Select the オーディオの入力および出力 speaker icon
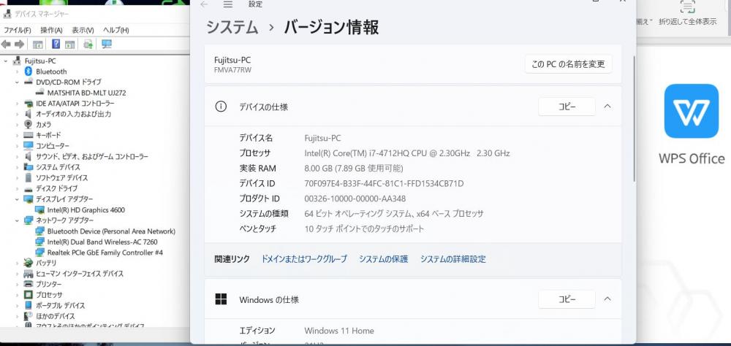 [28, 114]
